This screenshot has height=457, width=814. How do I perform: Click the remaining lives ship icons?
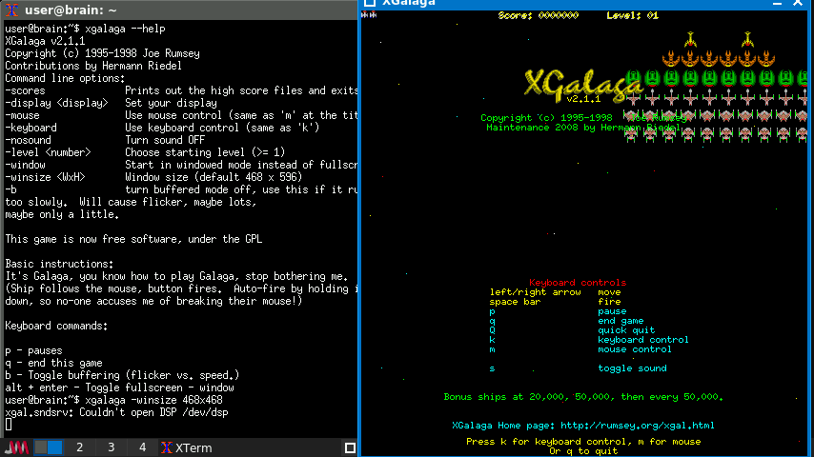(368, 15)
